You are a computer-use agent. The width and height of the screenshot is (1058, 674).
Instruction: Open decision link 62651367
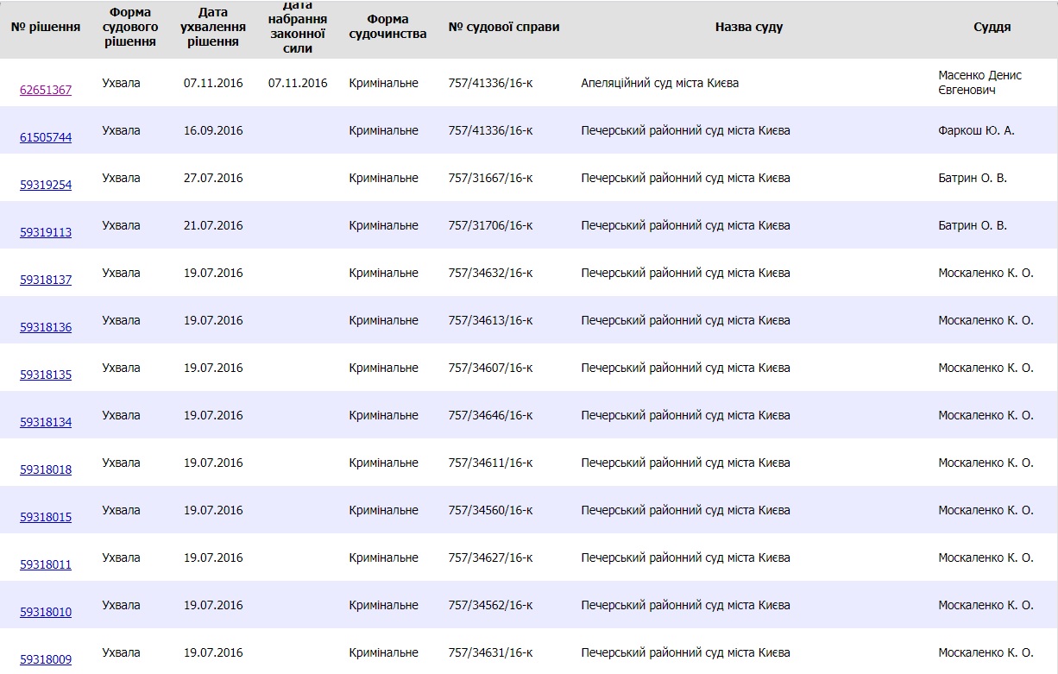(46, 90)
